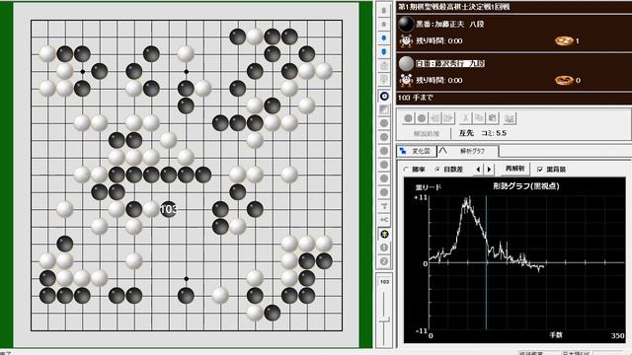
Task: Click the game title text at top
Action: pyautogui.click(x=454, y=7)
